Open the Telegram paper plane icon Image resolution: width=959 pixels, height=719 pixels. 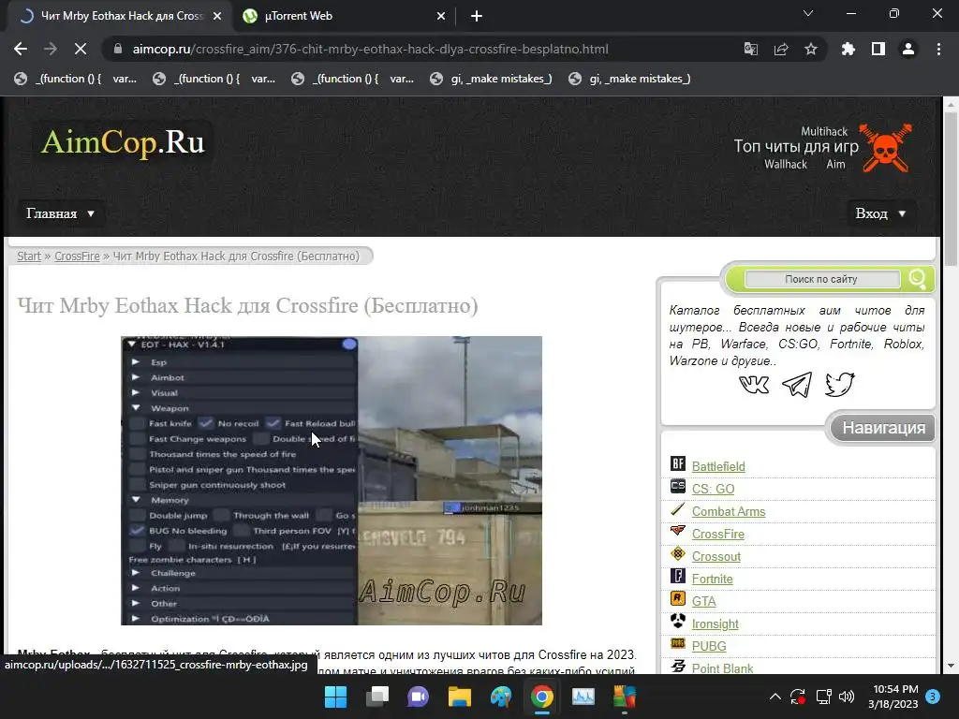797,385
